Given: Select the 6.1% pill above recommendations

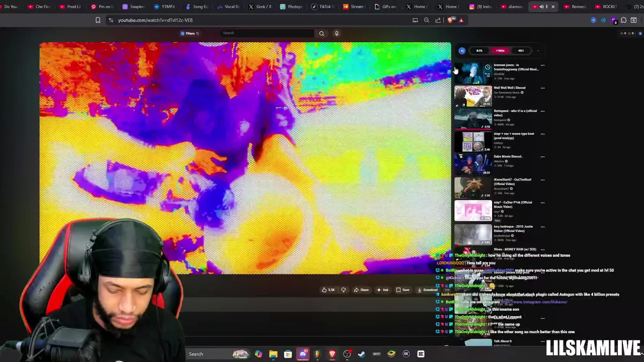Looking at the screenshot, I should point(479,50).
